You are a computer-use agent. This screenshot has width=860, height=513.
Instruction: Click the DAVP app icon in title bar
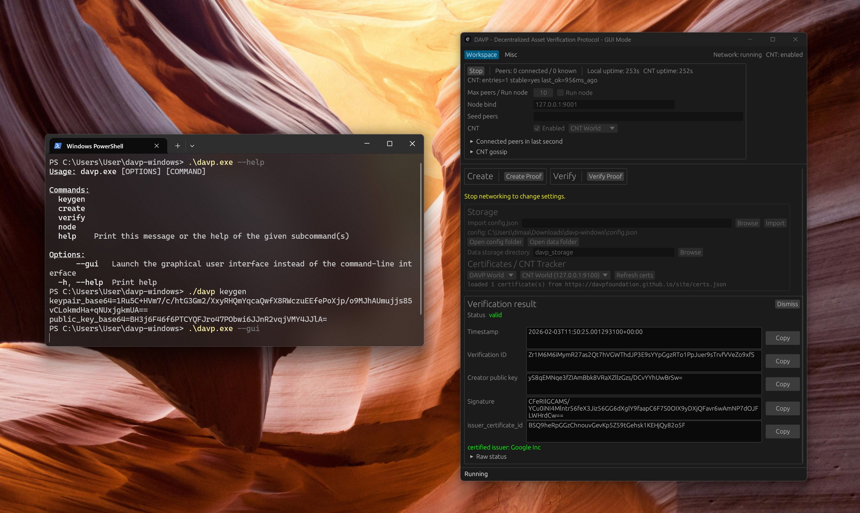coord(468,39)
